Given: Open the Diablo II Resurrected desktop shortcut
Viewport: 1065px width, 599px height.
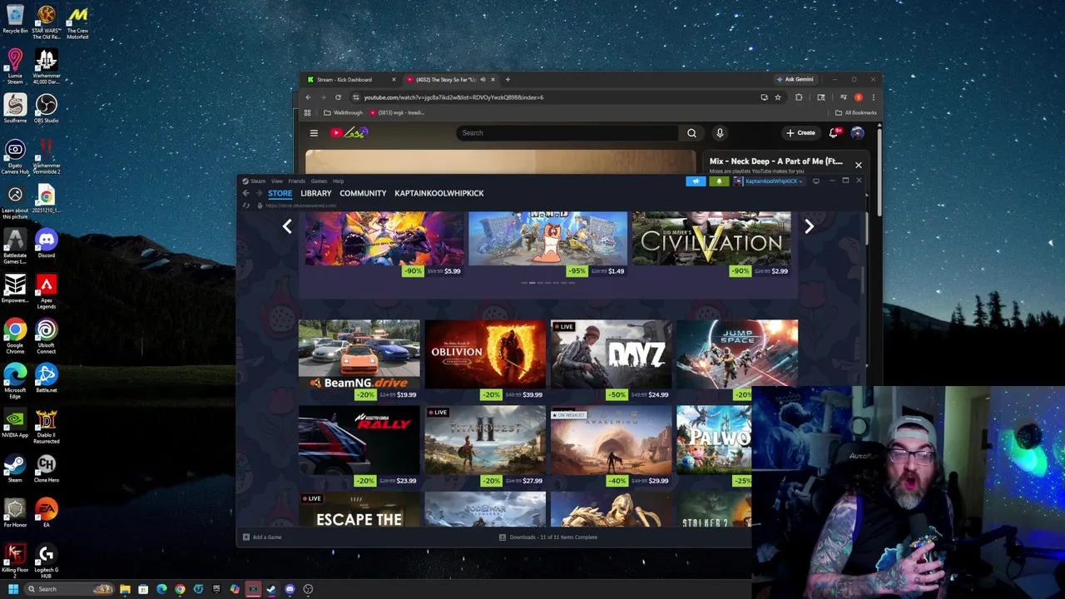Looking at the screenshot, I should coord(46,426).
